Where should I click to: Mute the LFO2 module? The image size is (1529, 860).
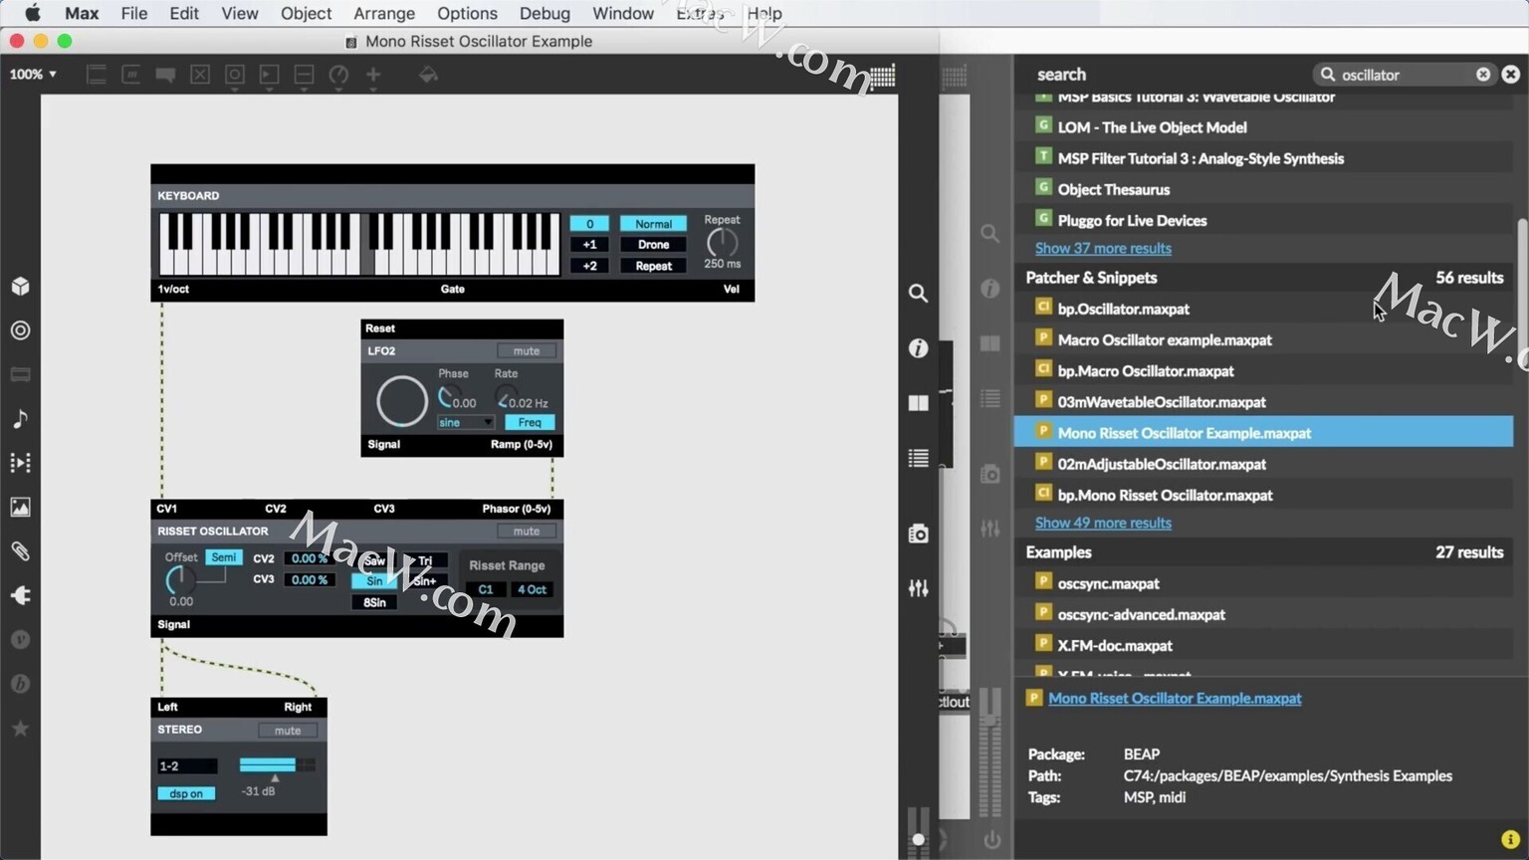point(527,351)
